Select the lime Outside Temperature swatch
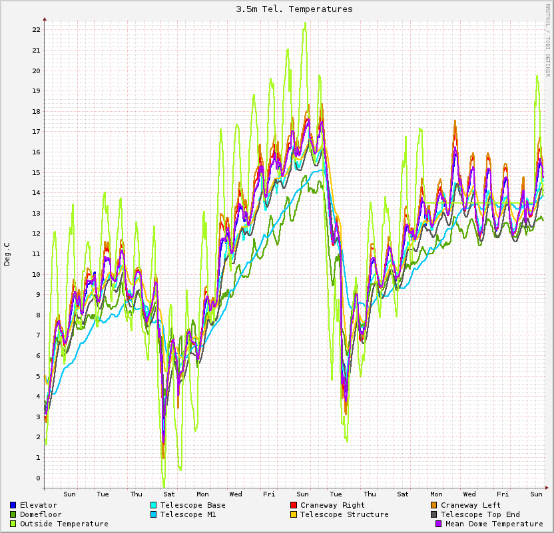 [x=13, y=524]
